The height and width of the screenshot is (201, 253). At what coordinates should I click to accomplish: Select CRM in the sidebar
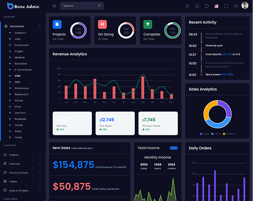[x=17, y=76]
